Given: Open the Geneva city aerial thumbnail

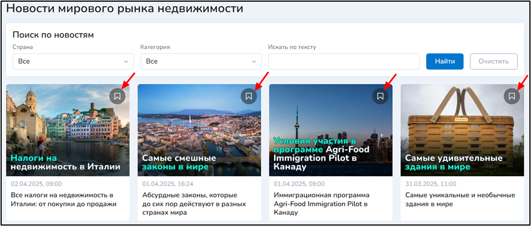Looking at the screenshot, I should coord(199,130).
